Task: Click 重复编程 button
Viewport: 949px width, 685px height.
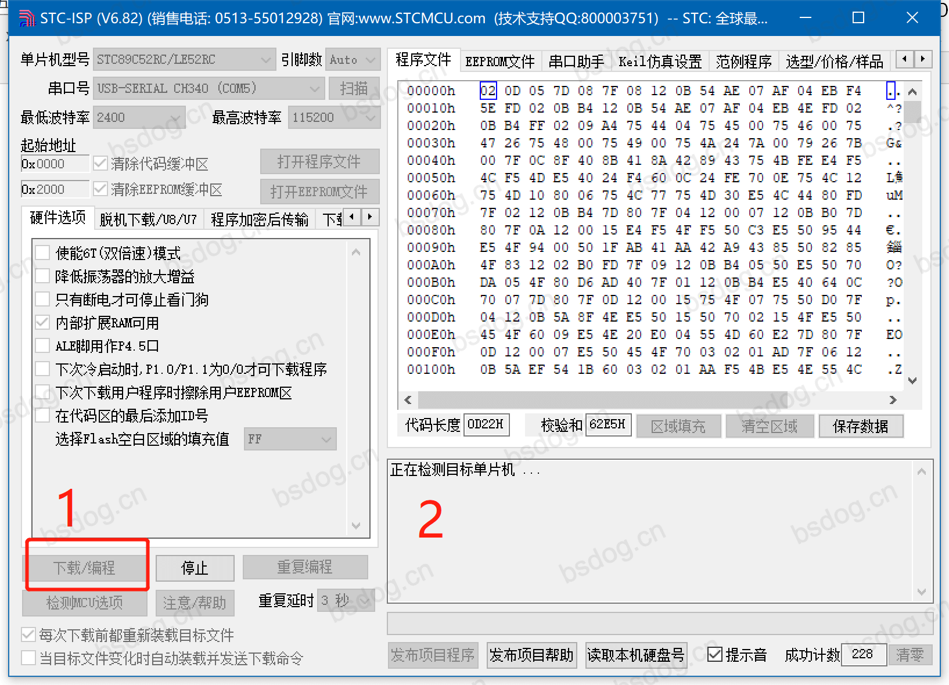Action: (x=305, y=567)
